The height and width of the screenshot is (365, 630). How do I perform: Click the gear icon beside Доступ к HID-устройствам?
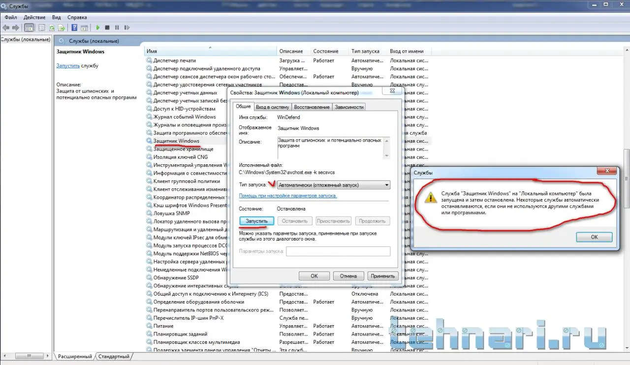pos(149,109)
